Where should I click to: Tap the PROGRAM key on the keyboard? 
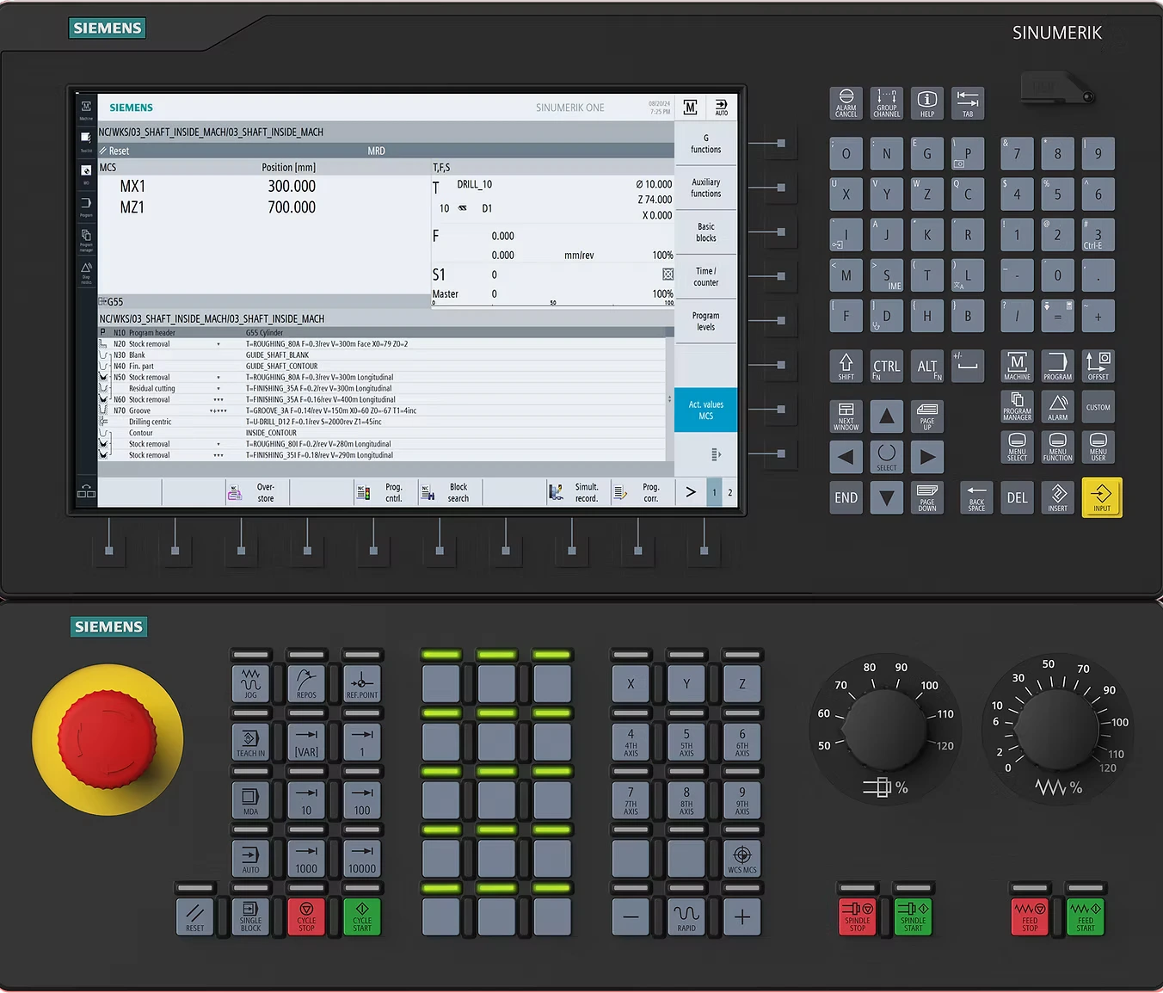coord(1057,366)
